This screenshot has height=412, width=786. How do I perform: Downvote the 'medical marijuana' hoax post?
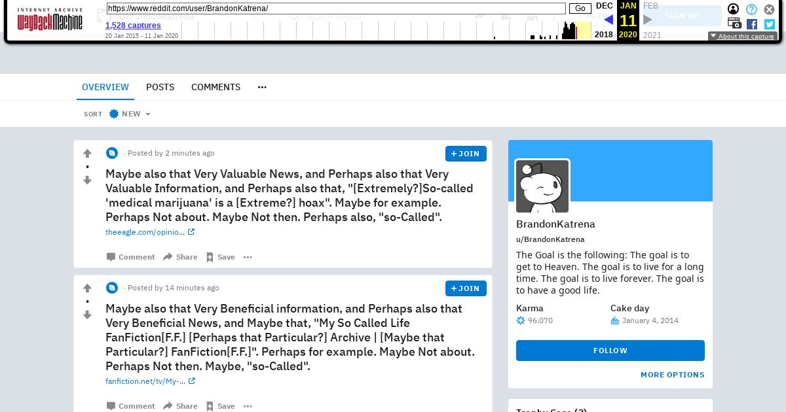(87, 180)
